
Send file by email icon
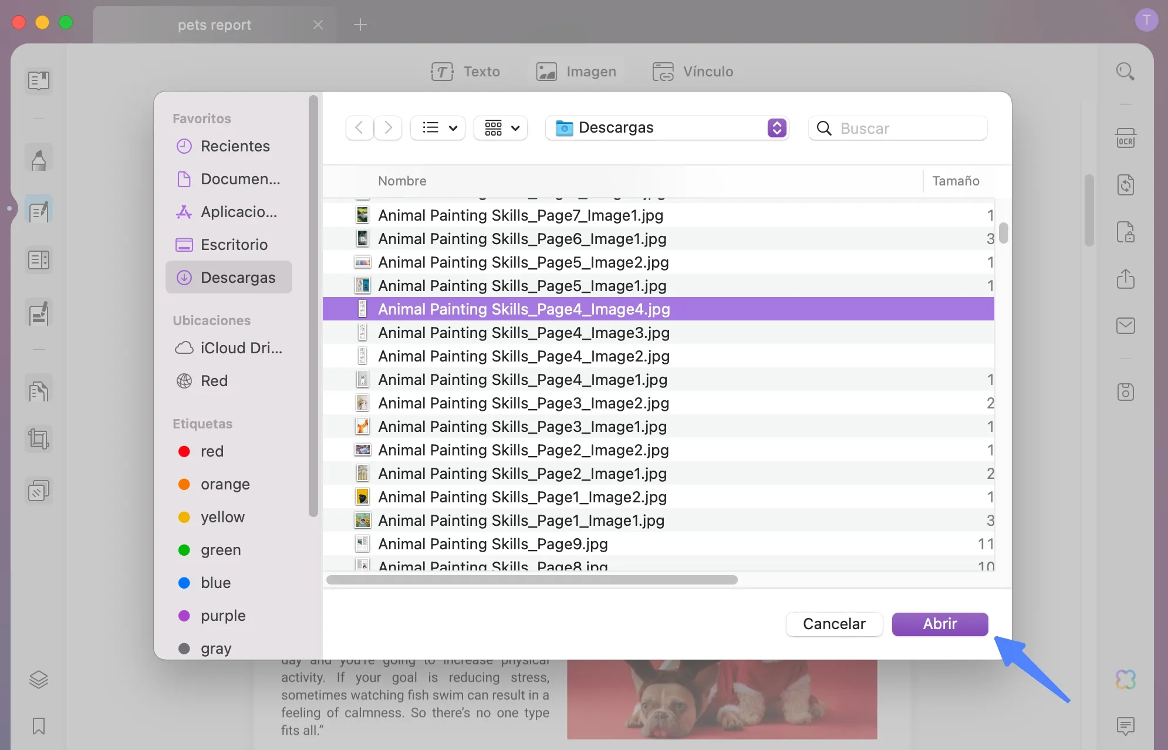[x=1125, y=326]
